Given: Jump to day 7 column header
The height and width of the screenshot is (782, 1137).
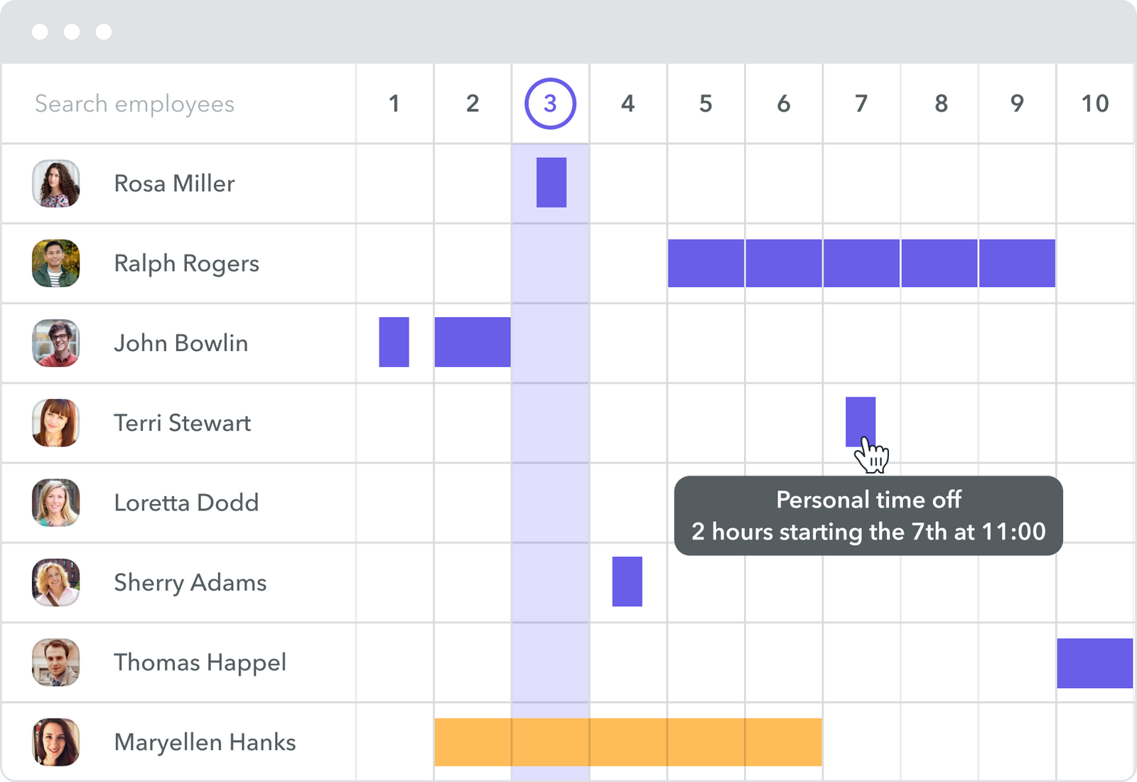Looking at the screenshot, I should [861, 104].
